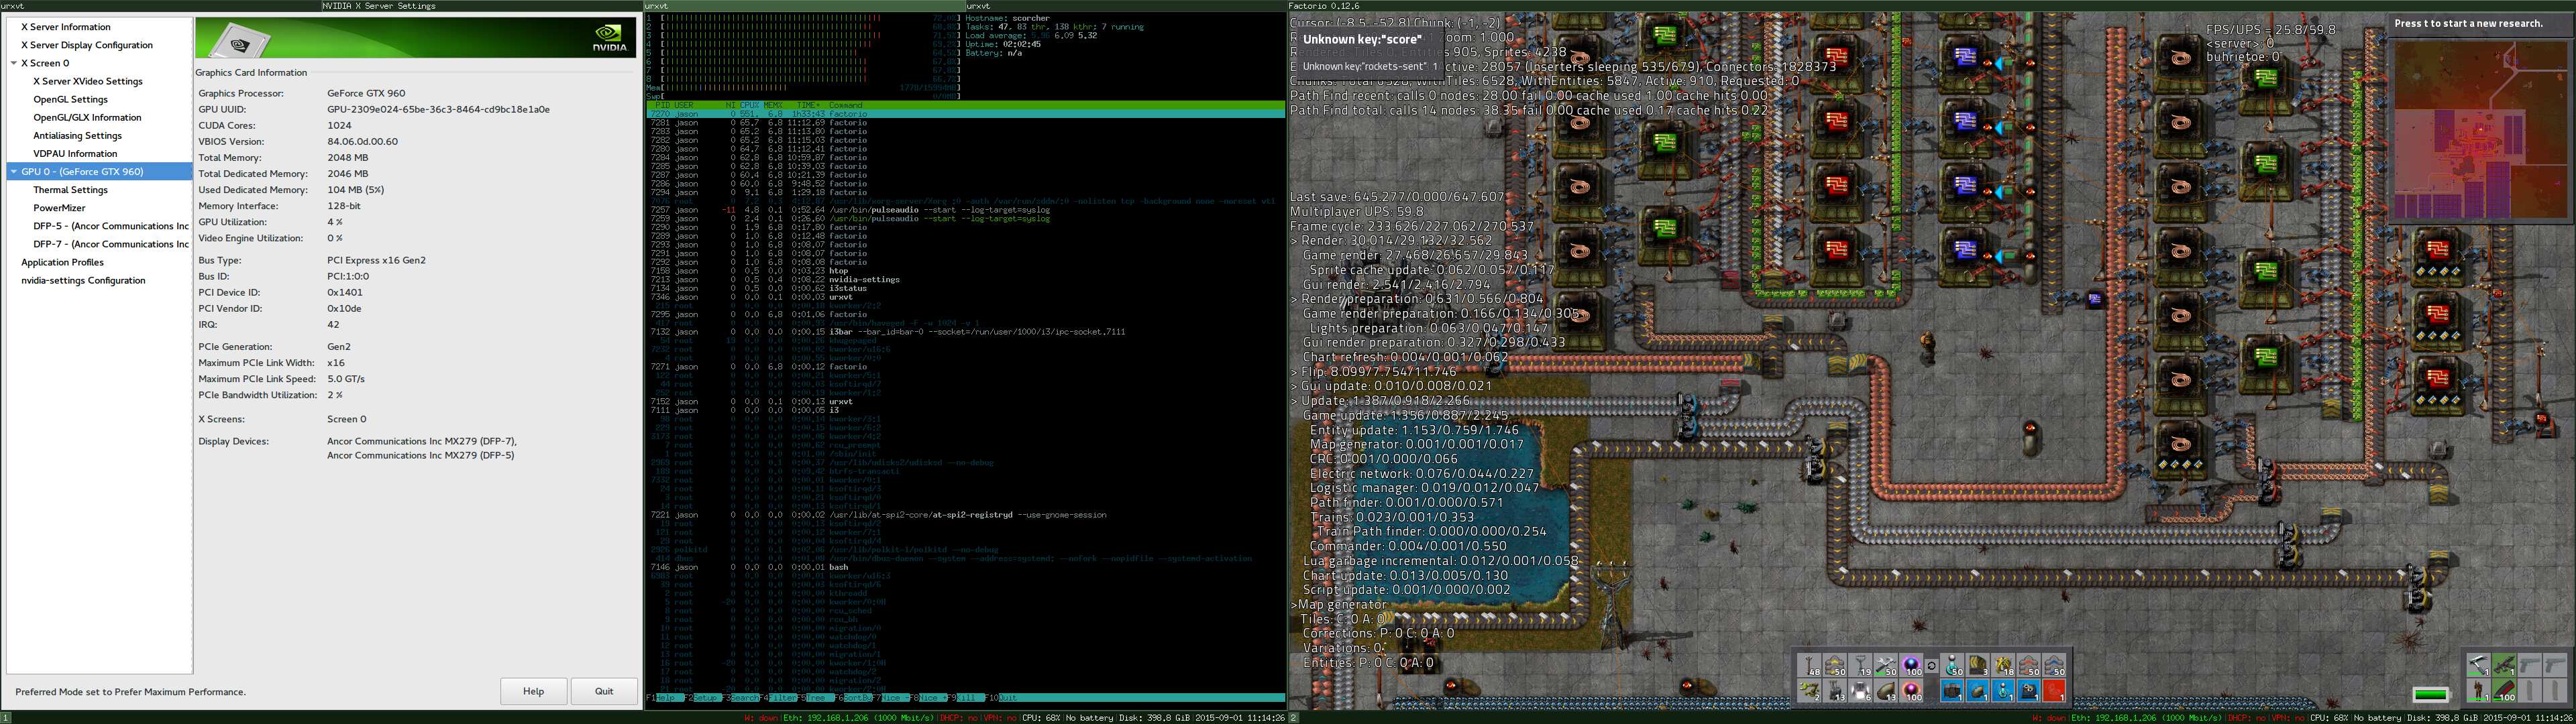Select DFP-5 Ancor Communications display

pos(111,226)
